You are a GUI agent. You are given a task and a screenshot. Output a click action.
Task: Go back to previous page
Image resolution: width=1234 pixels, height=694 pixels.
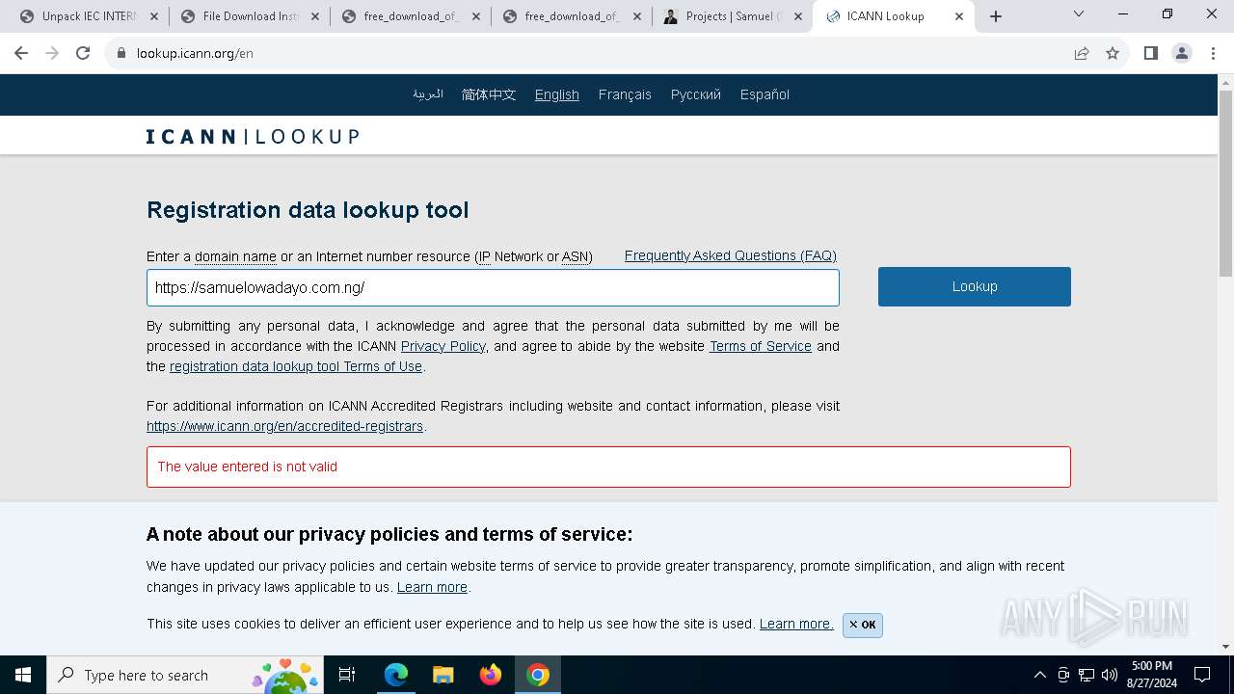point(21,53)
